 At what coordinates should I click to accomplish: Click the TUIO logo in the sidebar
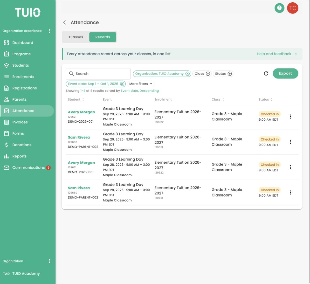(x=28, y=12)
